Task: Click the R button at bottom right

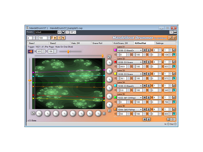Action: click(x=174, y=119)
